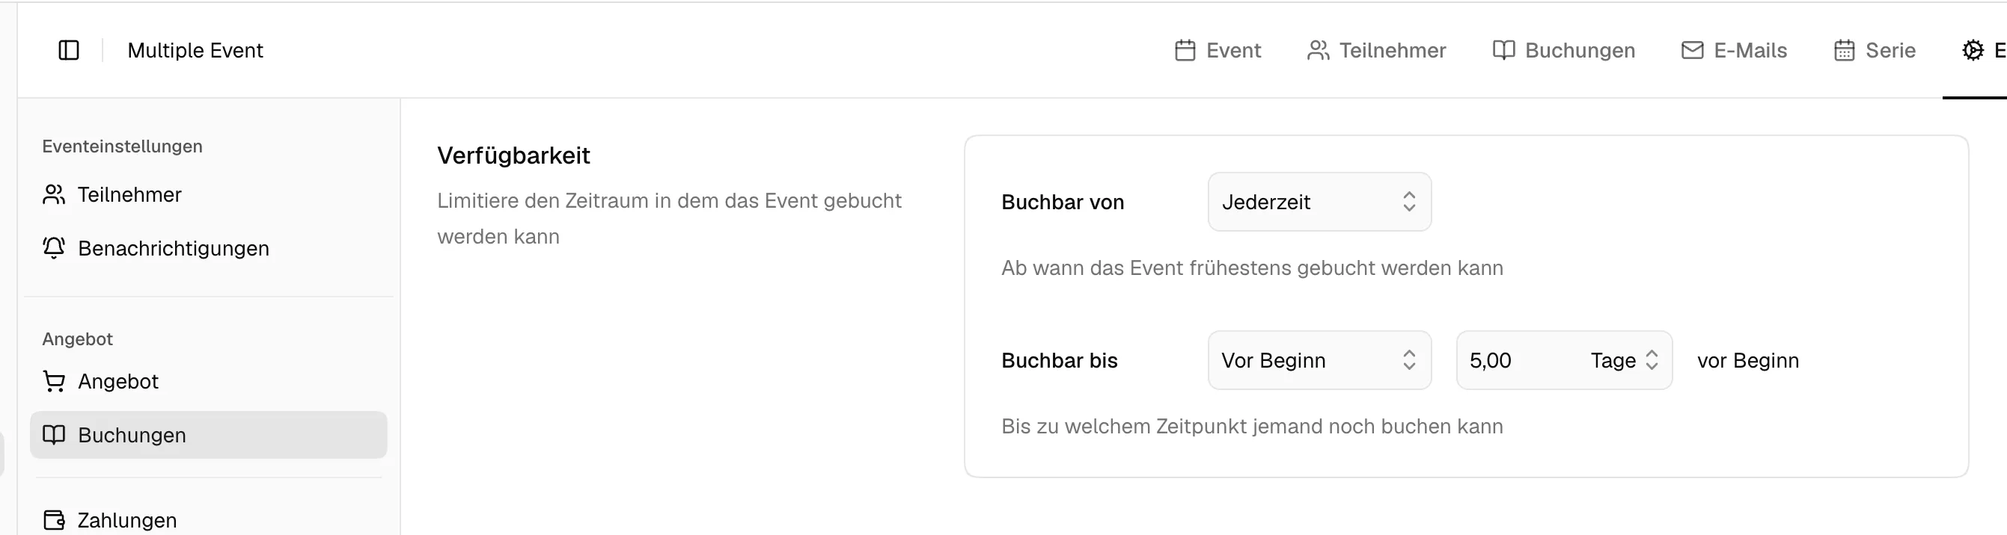
Task: Select Buchungen in the sidebar
Action: tap(132, 435)
